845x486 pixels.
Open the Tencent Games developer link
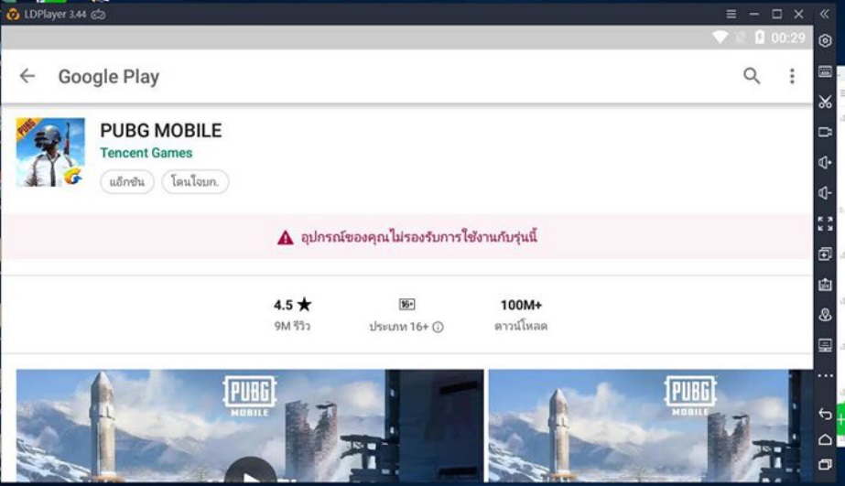[x=146, y=153]
